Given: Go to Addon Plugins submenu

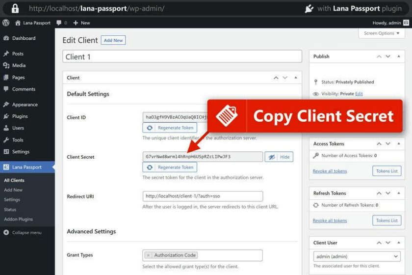Looking at the screenshot, I should tap(18, 220).
